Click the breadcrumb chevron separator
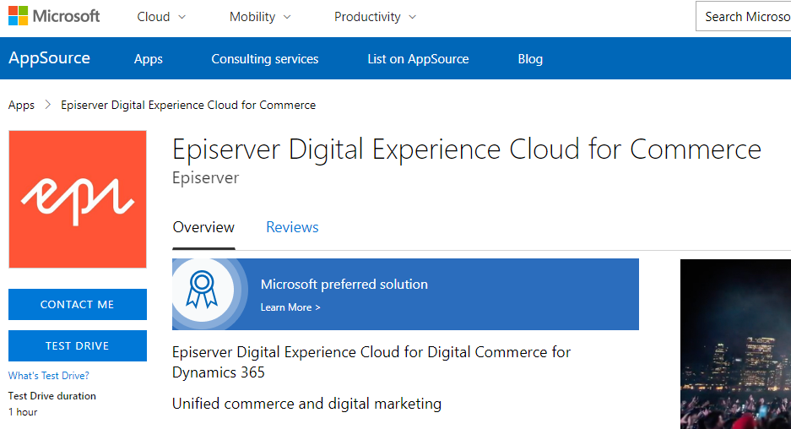This screenshot has height=429, width=791. [x=48, y=105]
